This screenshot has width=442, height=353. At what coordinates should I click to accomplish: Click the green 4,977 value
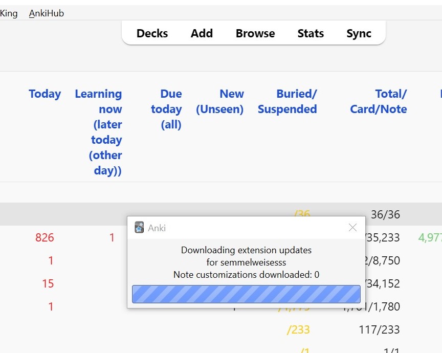430,237
